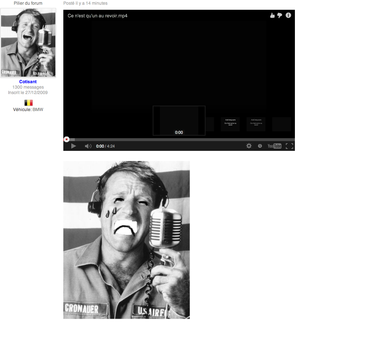Open video settings gear
This screenshot has width=385, height=352.
(249, 146)
